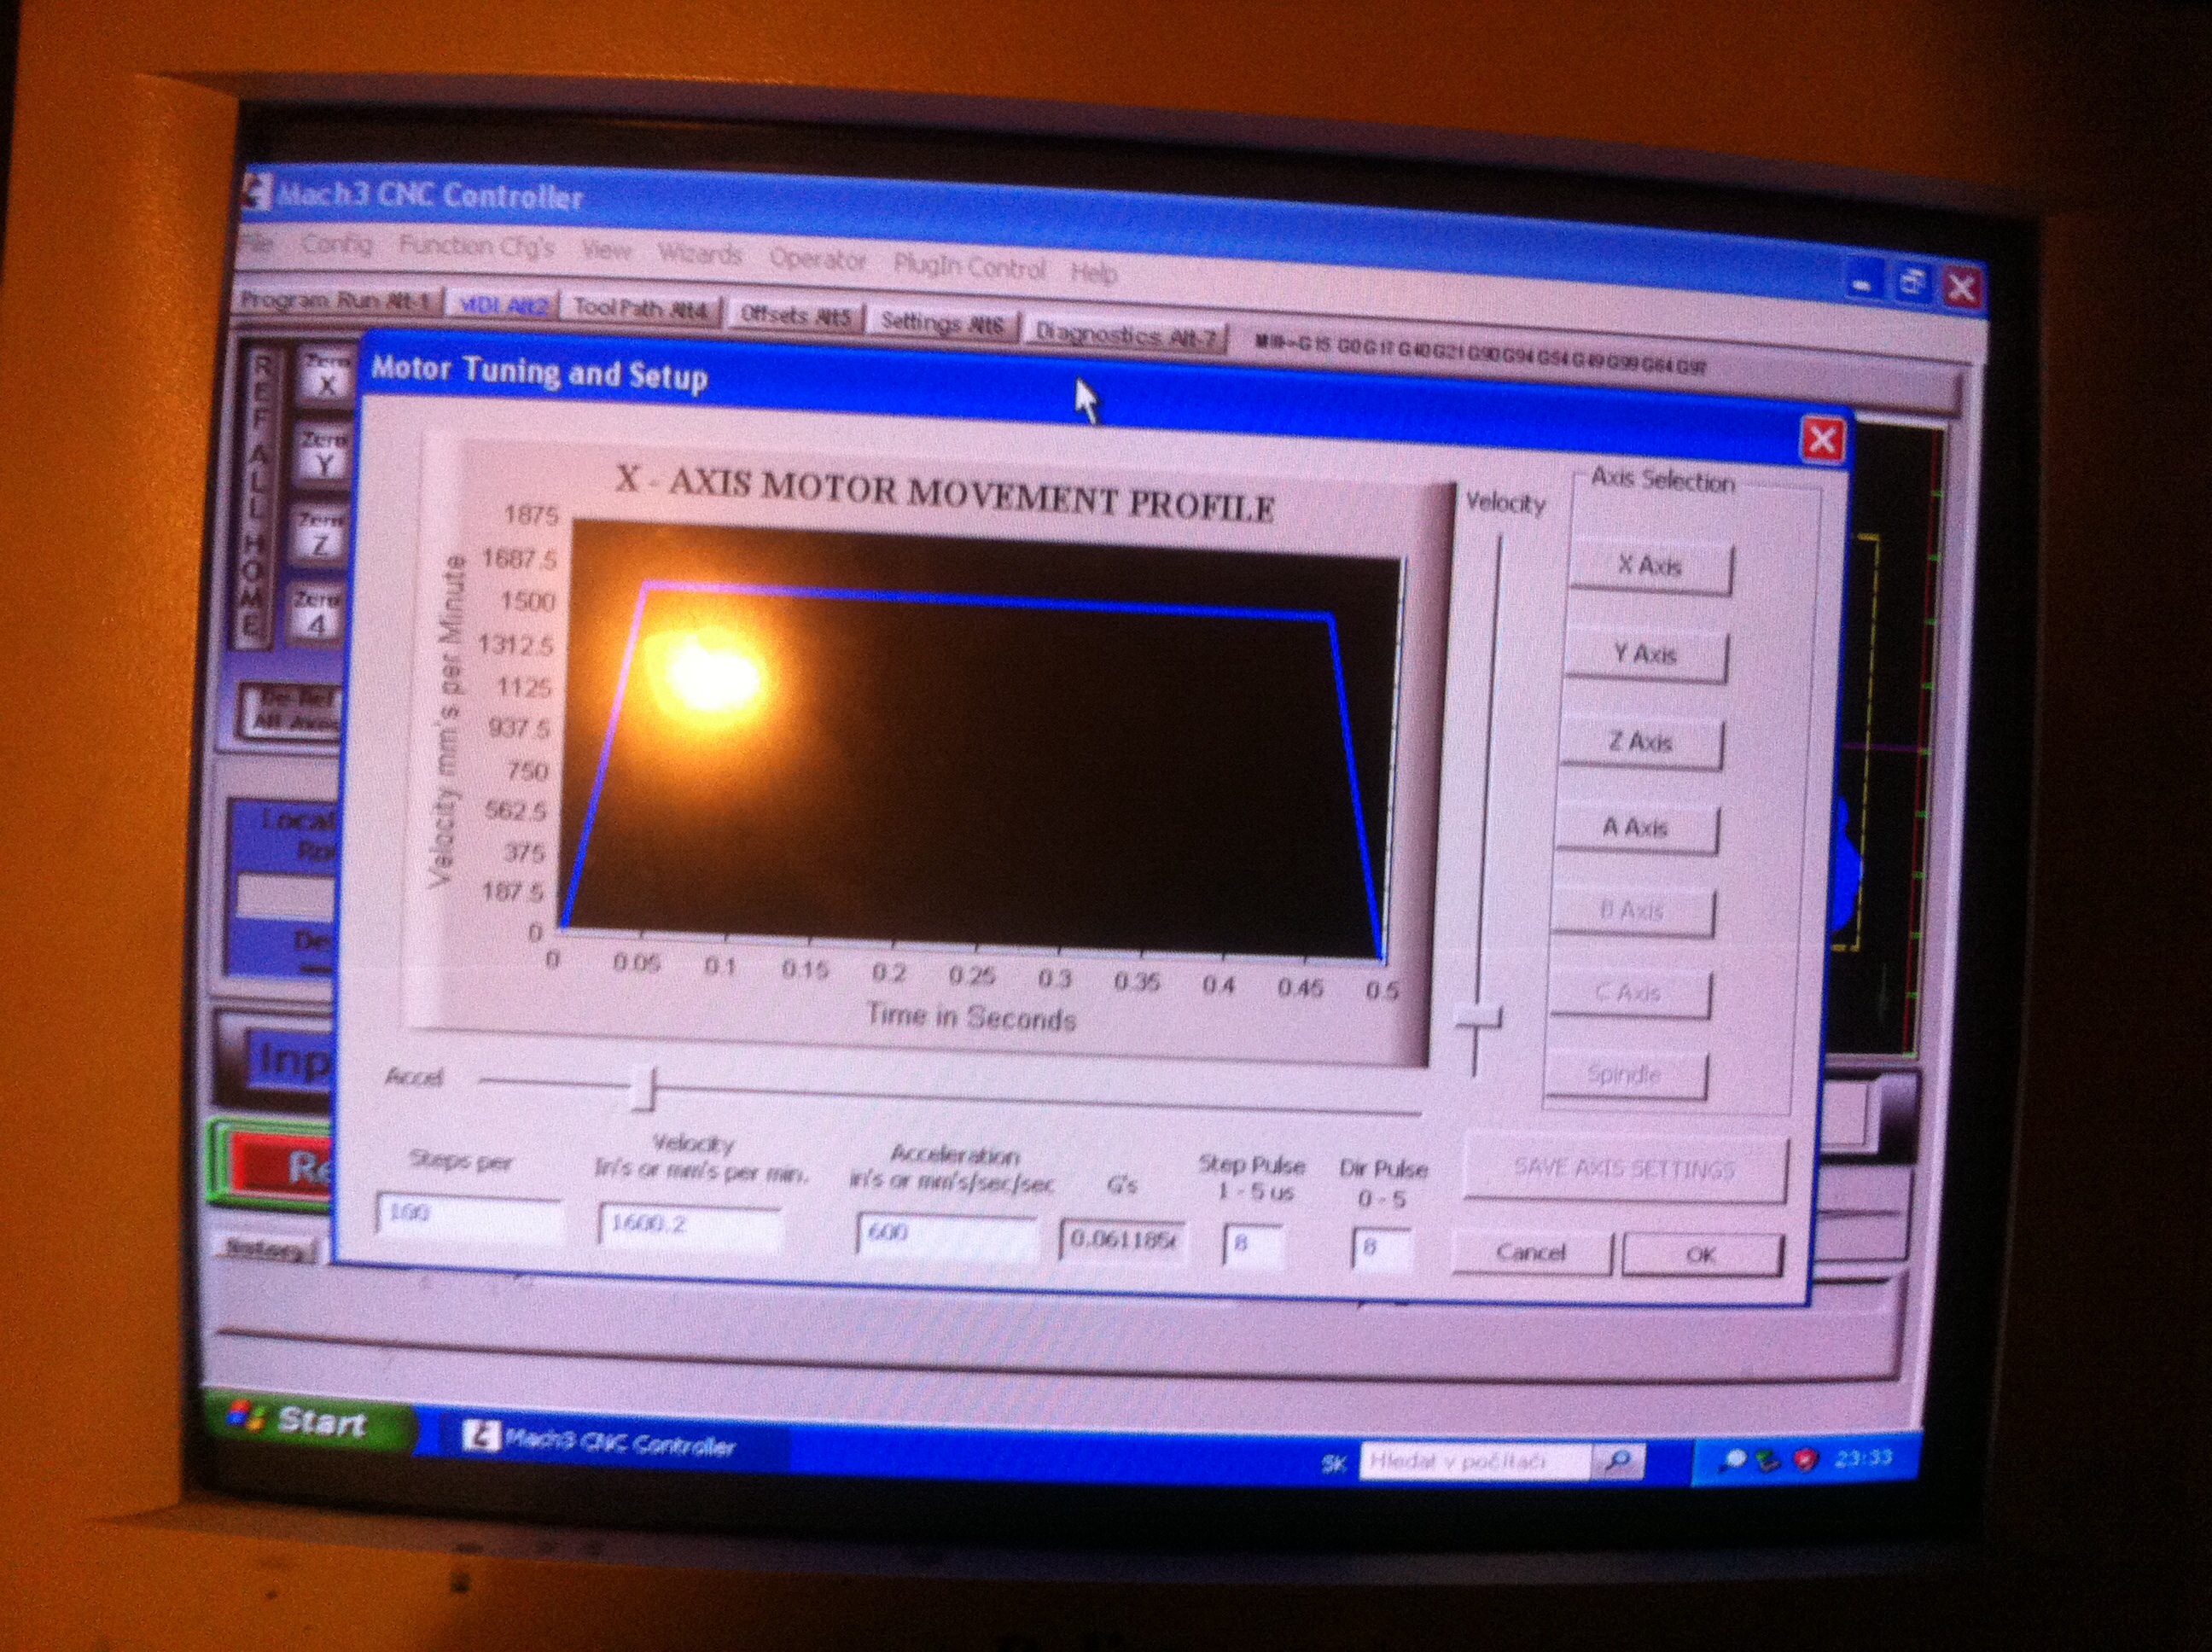Close the Motor Tuning dialog with X
Screen dimensions: 2212x1652
1821,441
